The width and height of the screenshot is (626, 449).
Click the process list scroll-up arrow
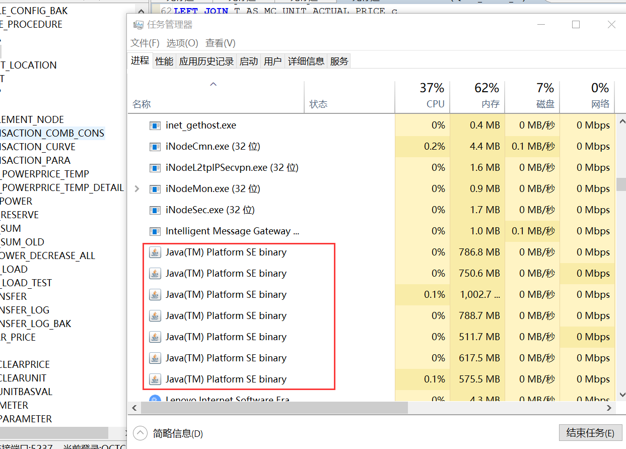(621, 121)
